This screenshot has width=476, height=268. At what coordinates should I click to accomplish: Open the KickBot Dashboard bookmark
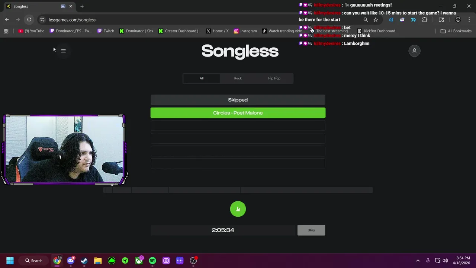click(376, 31)
